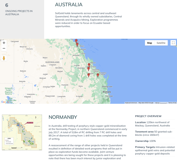Viewport: 177px width, 160px height.
Task: Zoom out on the map
Action: [x=4, y=49]
